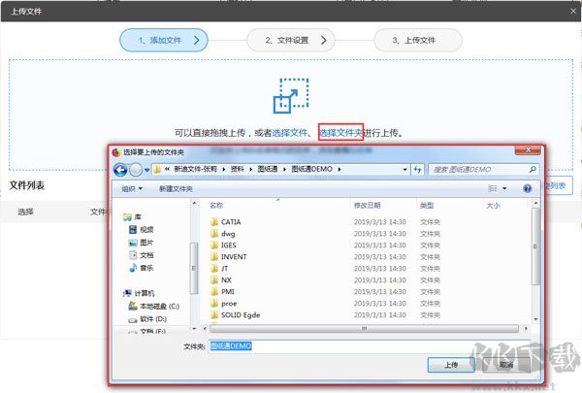Select 计算机 in navigation pane
The height and width of the screenshot is (393, 582).
tap(139, 293)
